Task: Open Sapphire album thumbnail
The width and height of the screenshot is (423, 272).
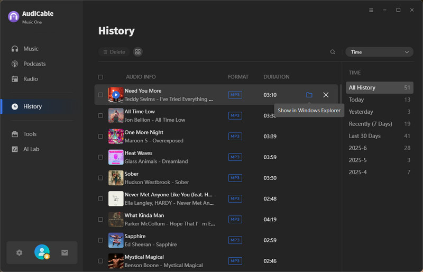Action: click(116, 240)
